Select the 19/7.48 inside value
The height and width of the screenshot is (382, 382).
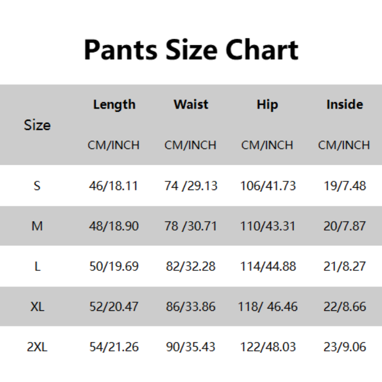coord(345,185)
